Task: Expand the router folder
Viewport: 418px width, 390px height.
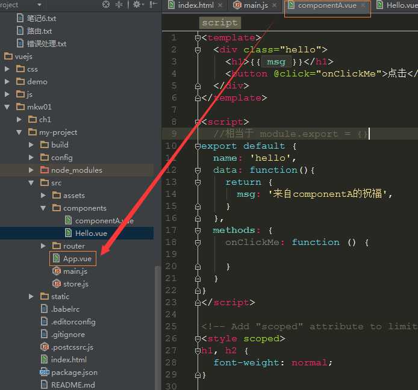Action: [x=43, y=246]
